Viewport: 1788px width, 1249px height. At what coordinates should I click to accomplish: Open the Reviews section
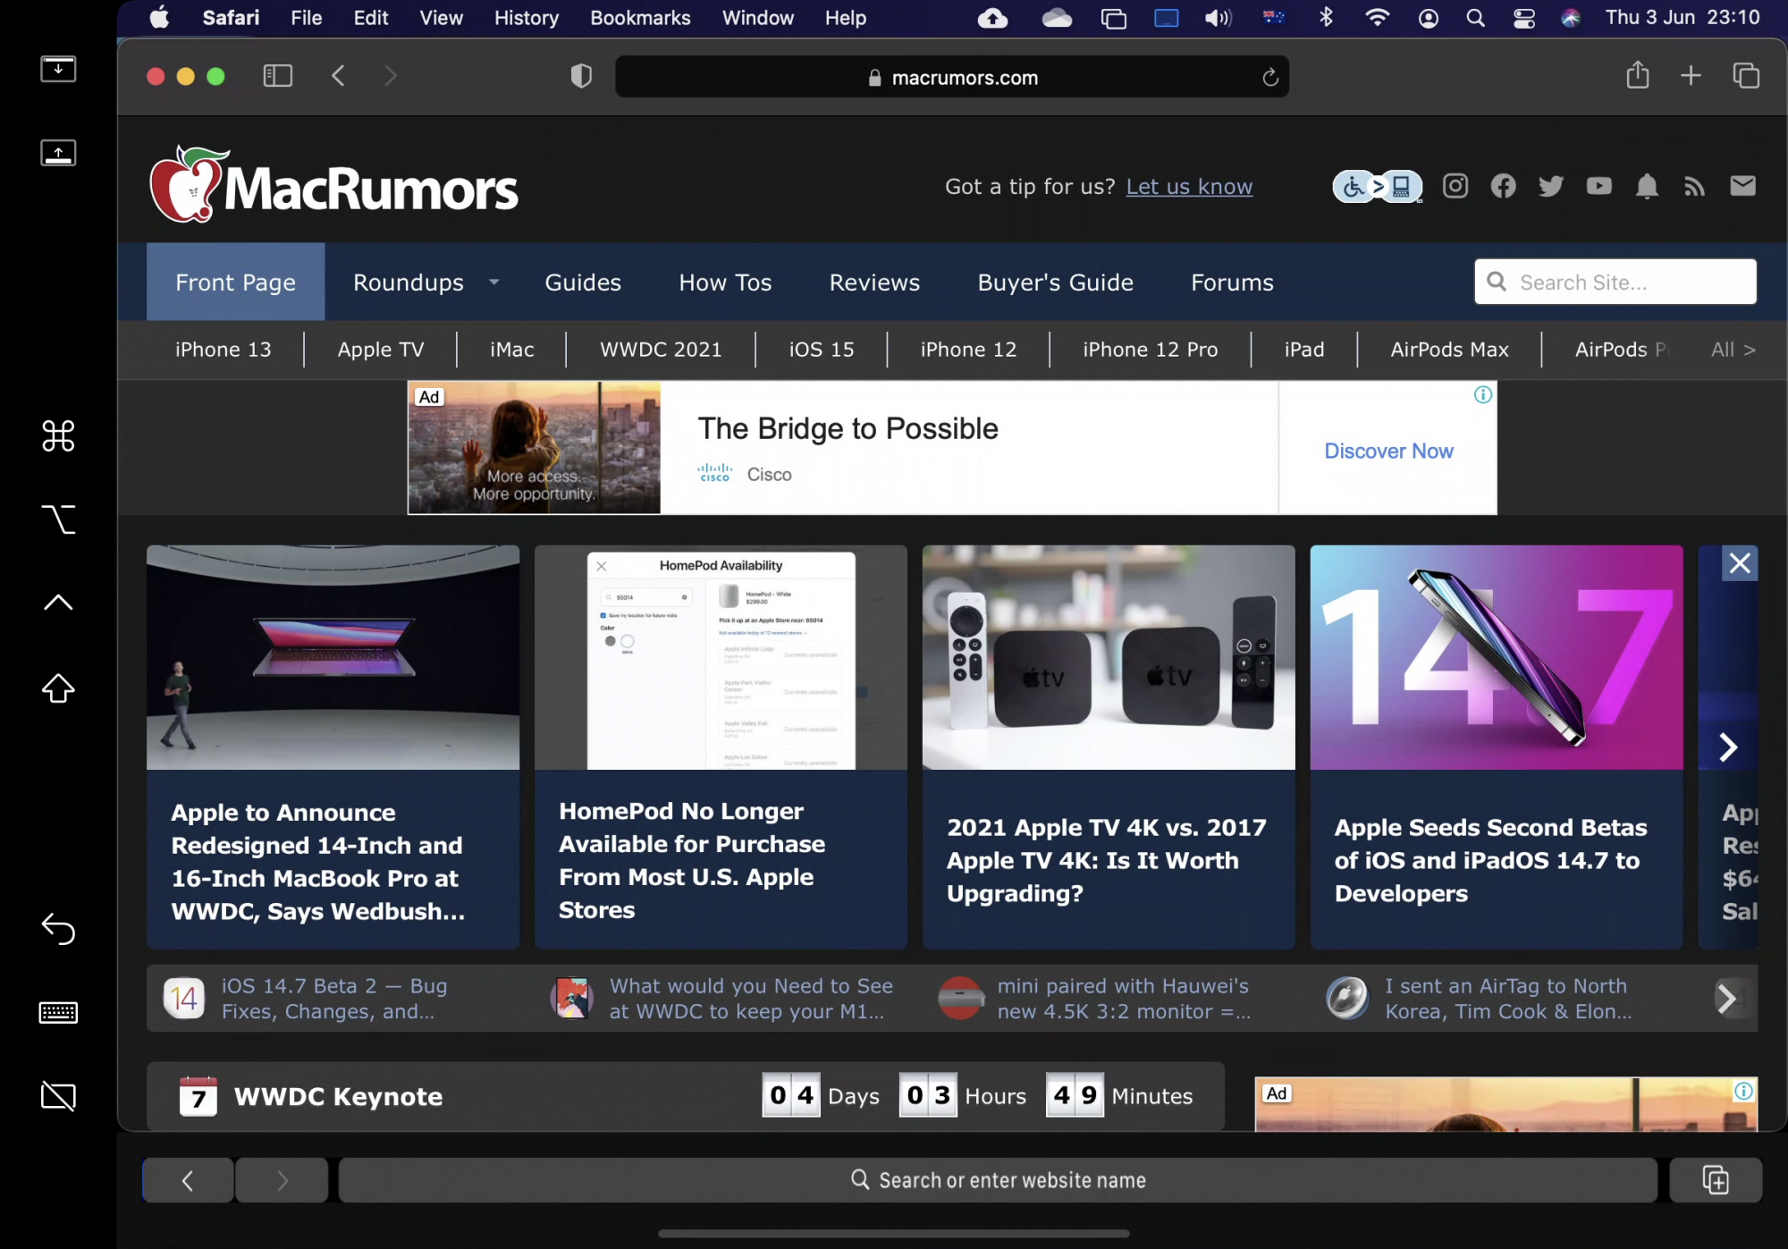[x=874, y=283]
